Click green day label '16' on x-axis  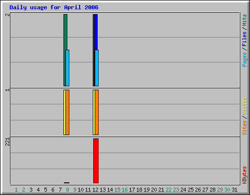pyautogui.click(x=125, y=190)
